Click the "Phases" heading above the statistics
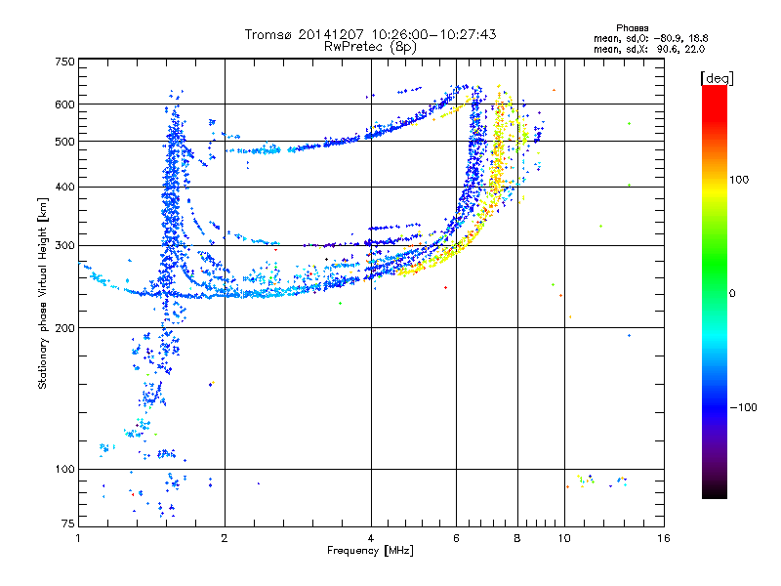Image resolution: width=781 pixels, height=586 pixels. click(x=632, y=28)
